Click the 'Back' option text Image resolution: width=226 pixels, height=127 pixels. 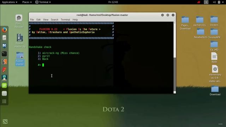pos(45,59)
